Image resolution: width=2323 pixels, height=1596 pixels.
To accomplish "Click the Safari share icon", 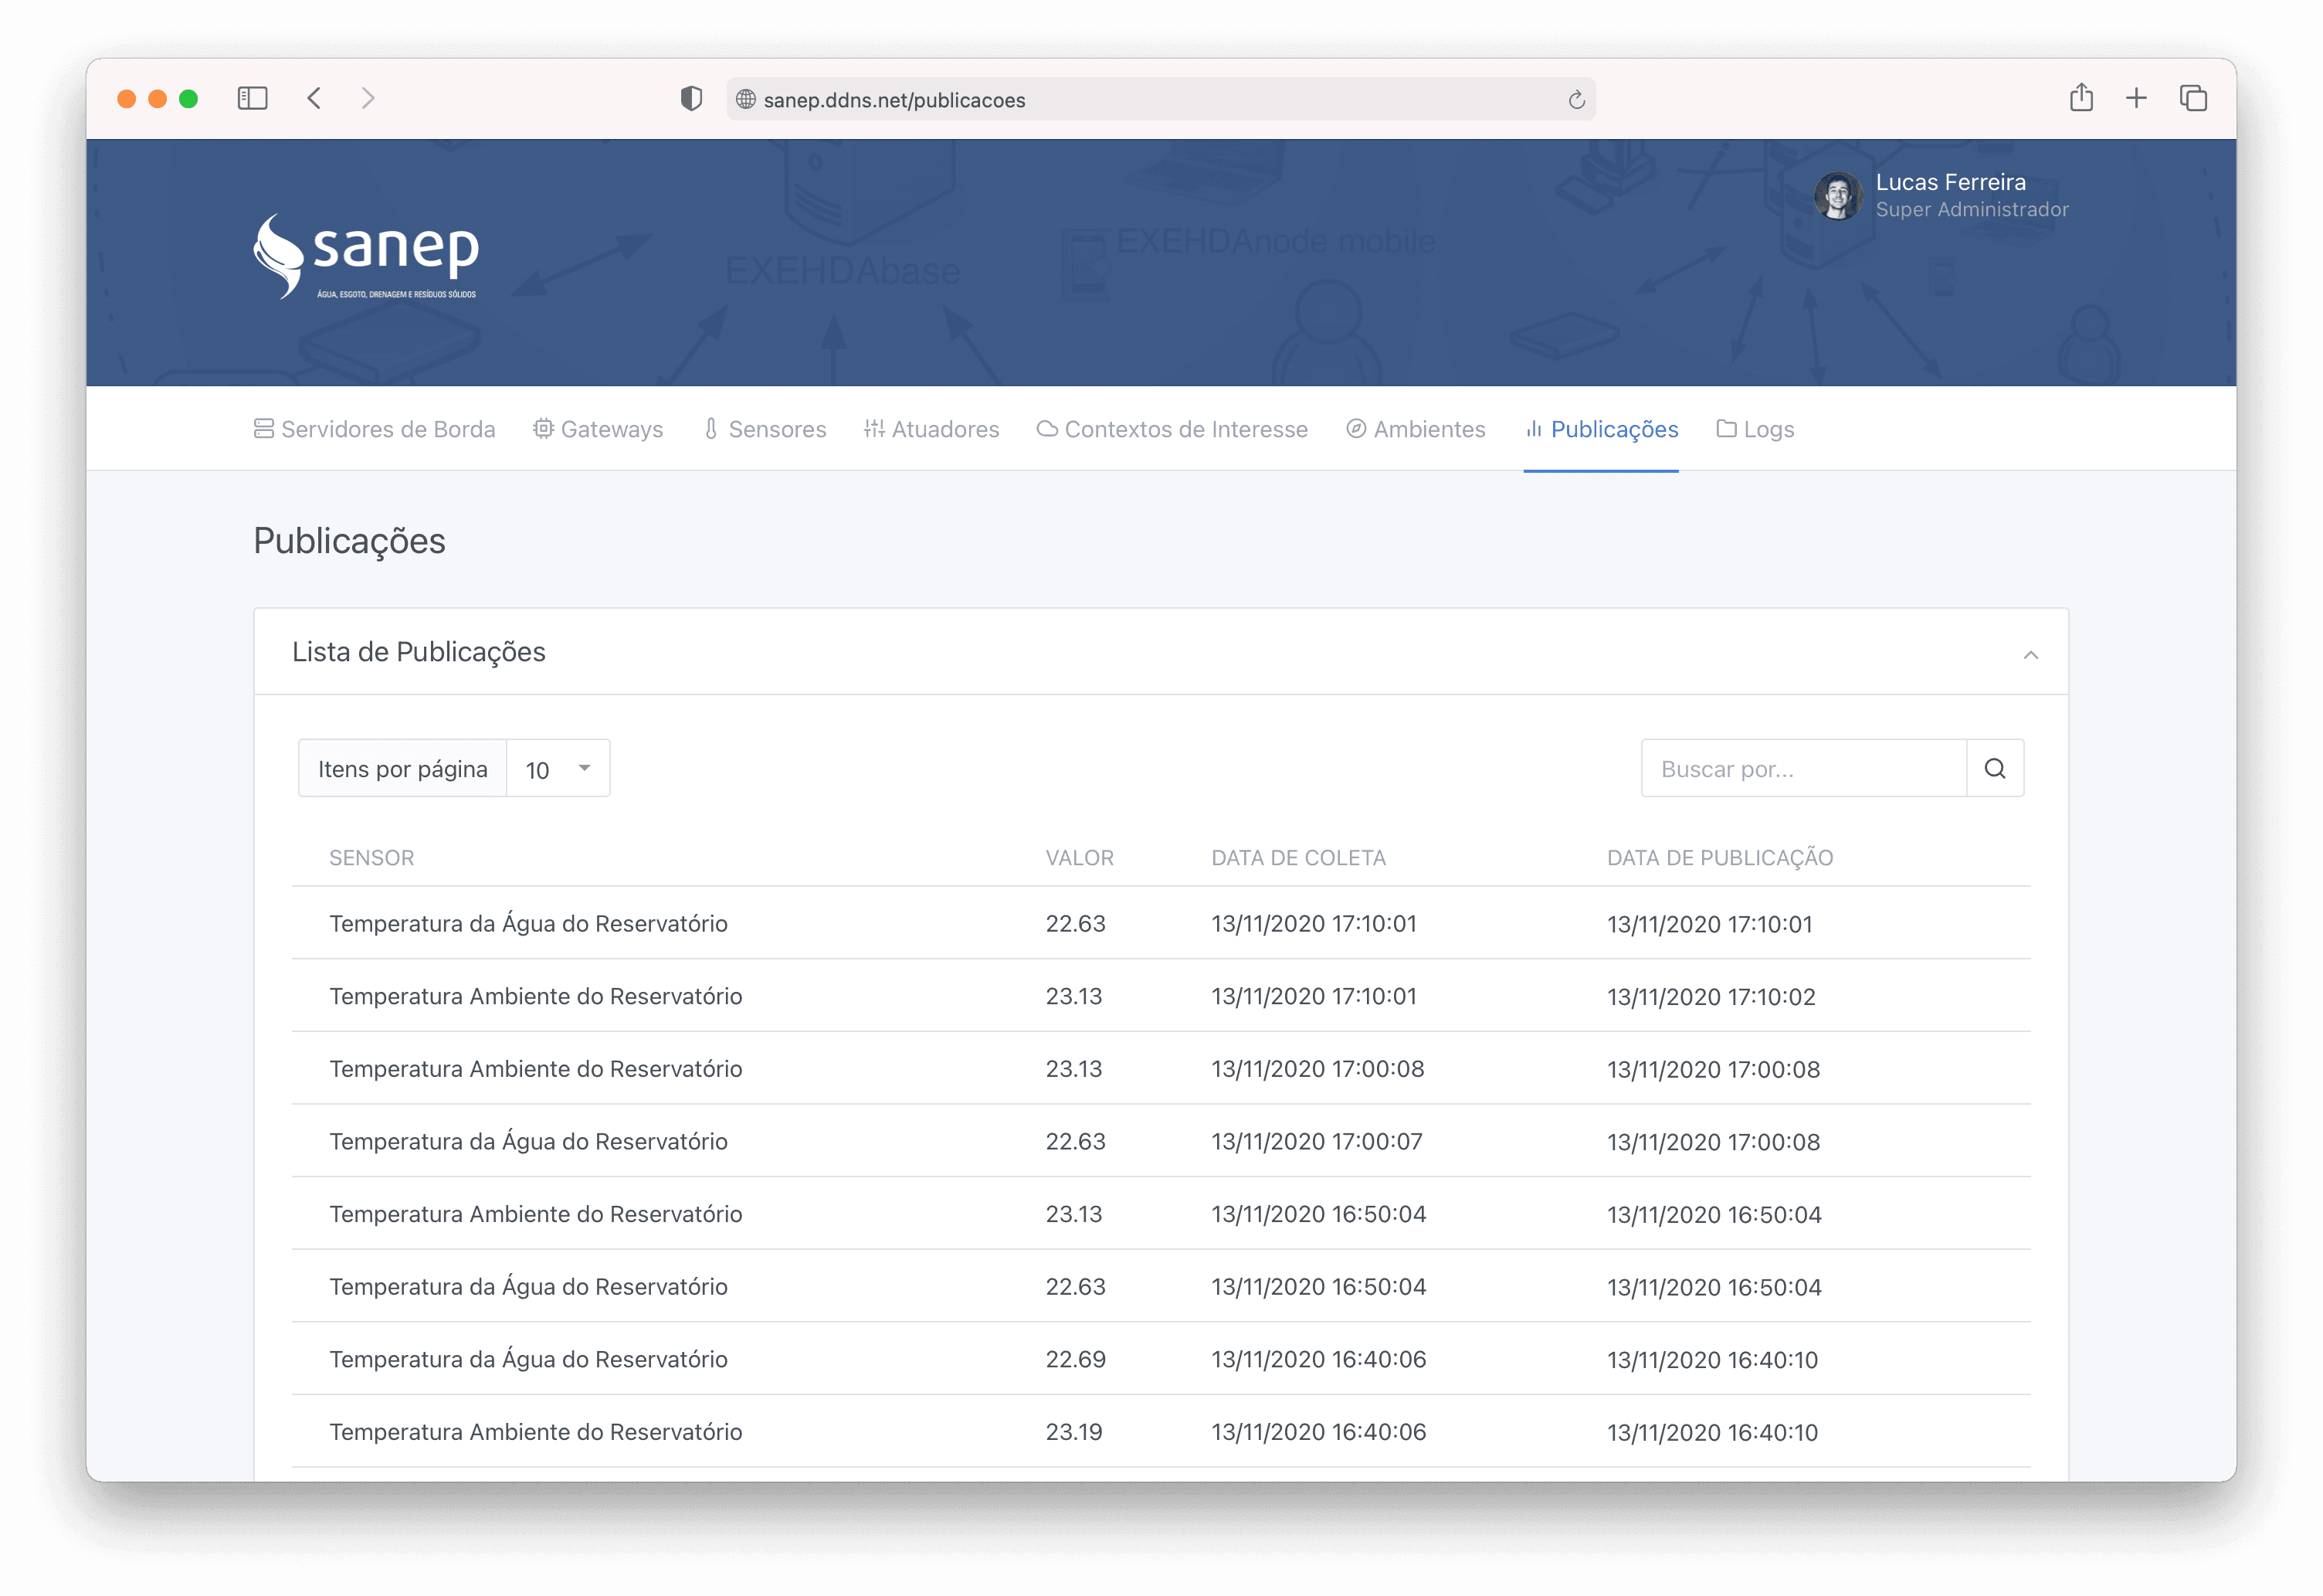I will point(2081,98).
